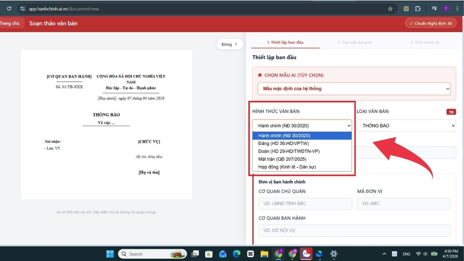Open File Explorer from the taskbar
The image size is (464, 261).
coord(264,254)
